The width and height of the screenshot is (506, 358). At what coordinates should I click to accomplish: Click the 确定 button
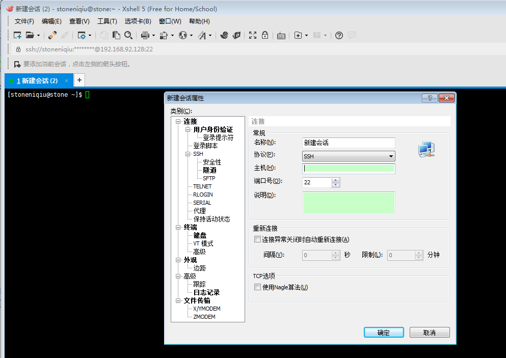tap(384, 333)
